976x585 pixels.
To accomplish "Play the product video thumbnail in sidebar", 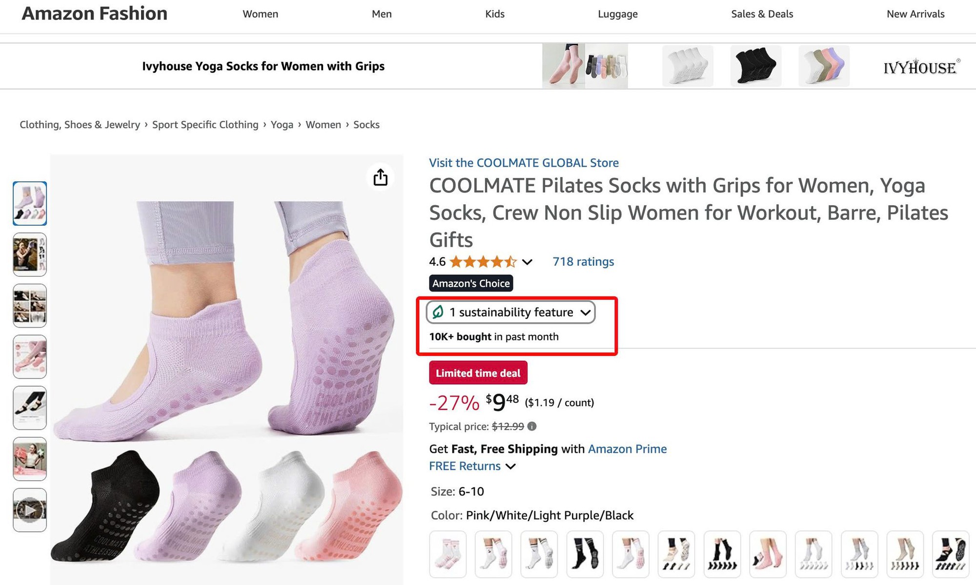I will [x=29, y=510].
